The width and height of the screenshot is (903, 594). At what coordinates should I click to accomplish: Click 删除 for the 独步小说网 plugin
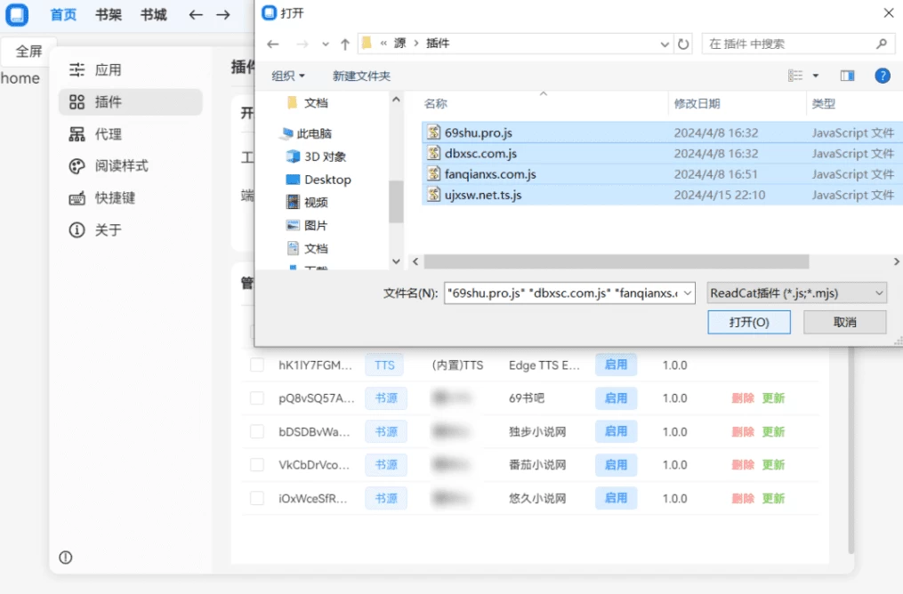743,432
